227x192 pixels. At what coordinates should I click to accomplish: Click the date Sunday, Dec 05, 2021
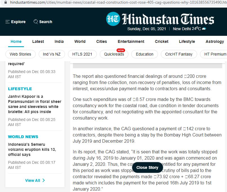tap(147, 29)
